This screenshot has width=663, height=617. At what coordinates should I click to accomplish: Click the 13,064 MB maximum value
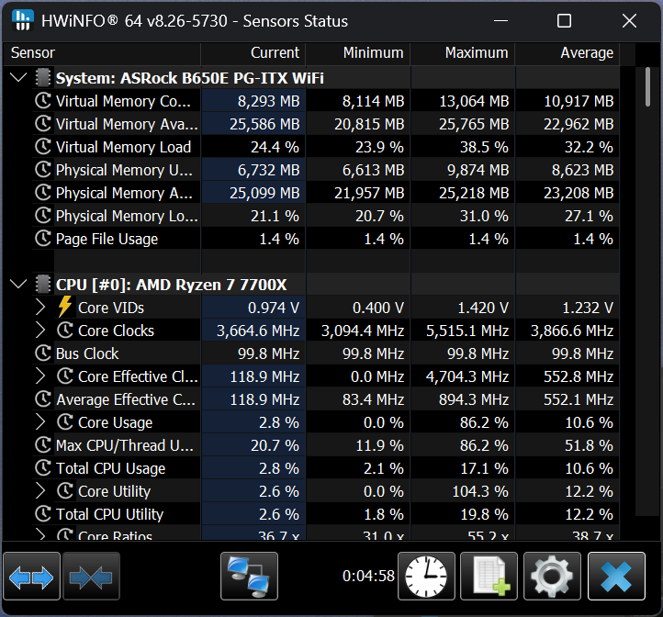(x=474, y=101)
